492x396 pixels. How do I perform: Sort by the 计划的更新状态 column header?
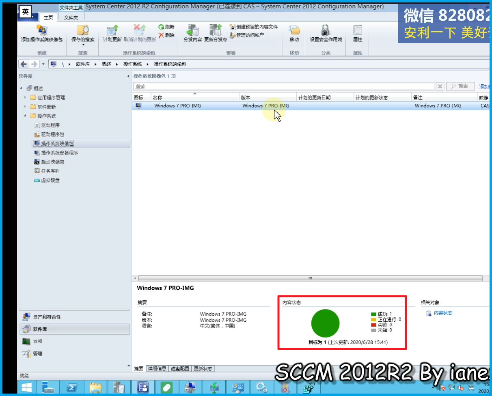click(382, 97)
